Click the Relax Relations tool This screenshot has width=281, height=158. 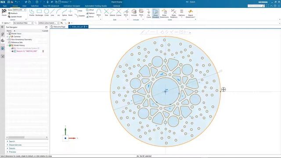174,13
